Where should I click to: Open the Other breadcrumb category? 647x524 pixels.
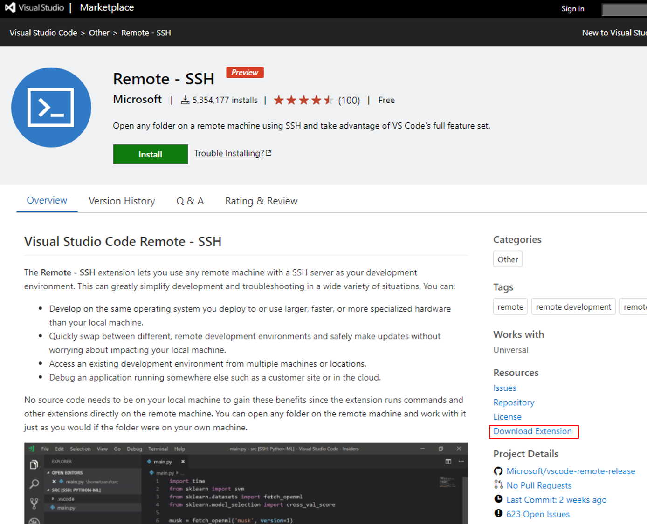[x=99, y=33]
